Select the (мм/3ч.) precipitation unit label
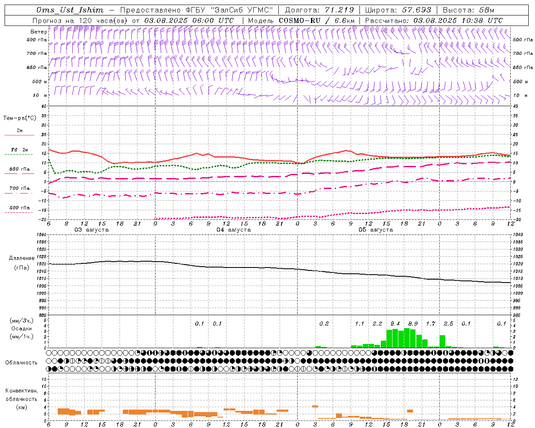The image size is (535, 428). point(22,321)
